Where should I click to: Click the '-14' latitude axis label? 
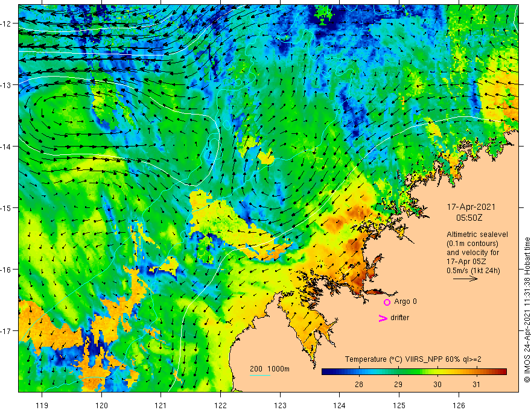pyautogui.click(x=6, y=147)
